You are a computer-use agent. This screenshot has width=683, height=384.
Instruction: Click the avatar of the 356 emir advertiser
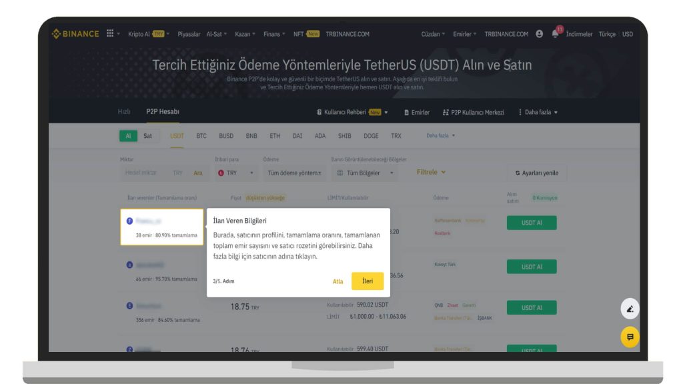(x=129, y=305)
